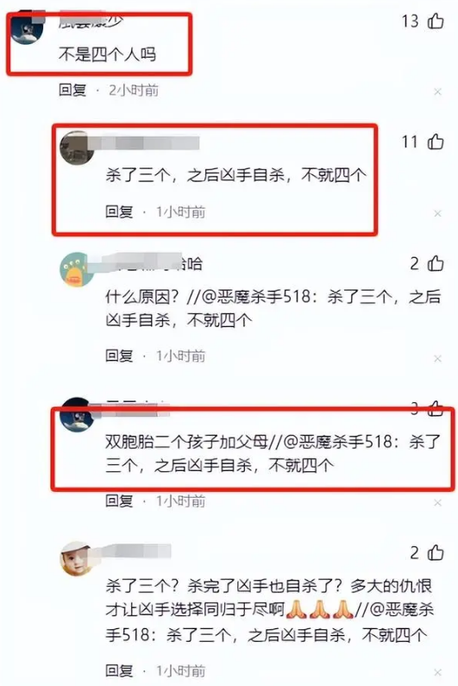Like the comment with praying hands emojis
Screen dimensions: 458x686
pyautogui.click(x=436, y=552)
